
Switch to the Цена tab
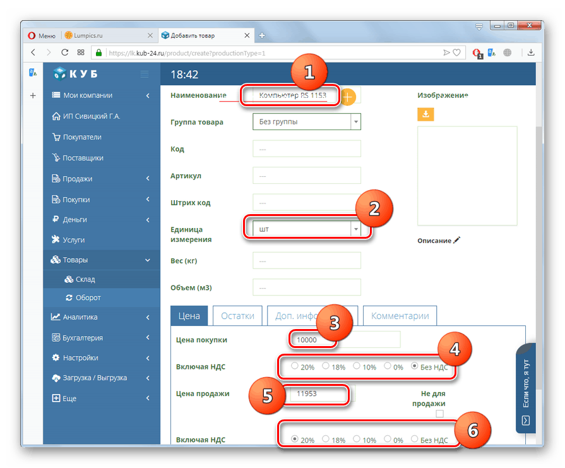coord(189,316)
